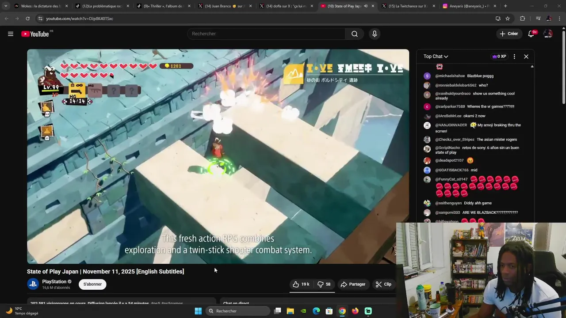This screenshot has height=318, width=566.
Task: Click the Créer button
Action: pos(509,34)
